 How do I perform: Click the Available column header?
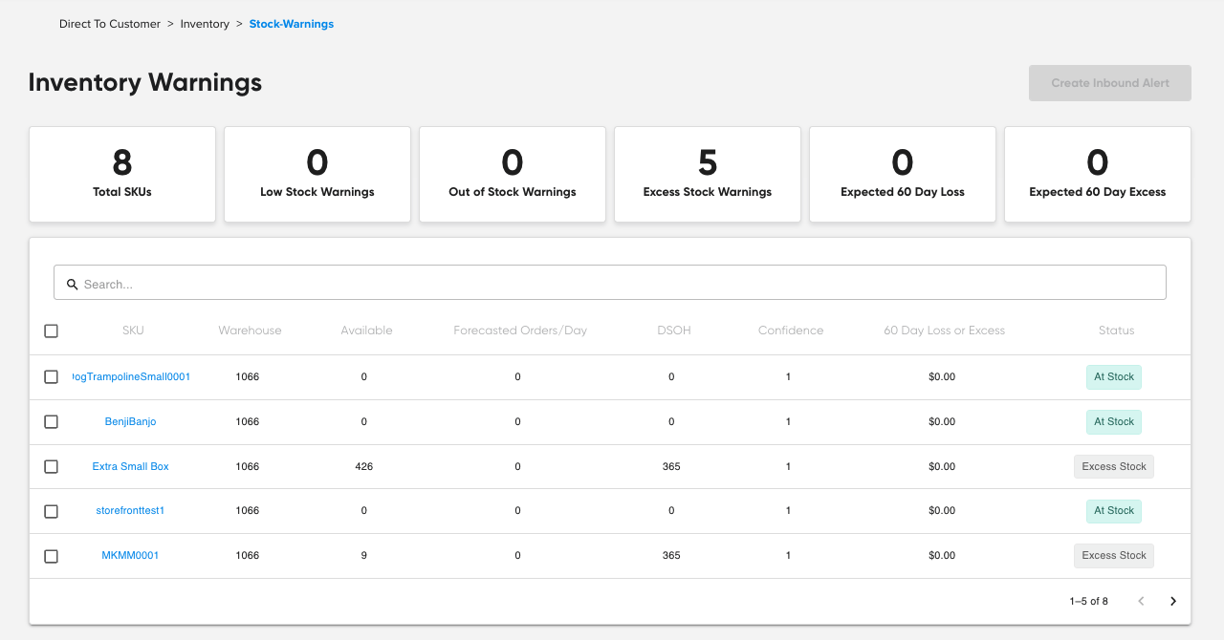(366, 331)
